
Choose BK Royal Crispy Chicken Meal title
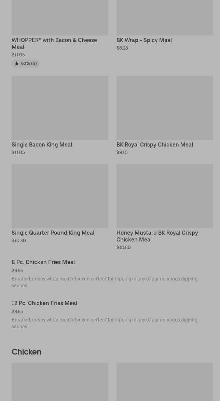pyautogui.click(x=154, y=145)
